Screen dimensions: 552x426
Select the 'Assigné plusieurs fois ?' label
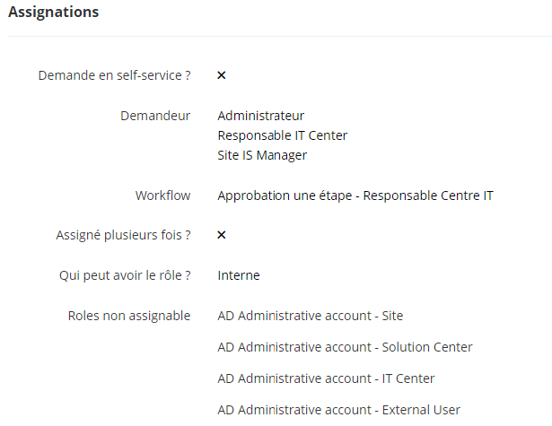[123, 235]
